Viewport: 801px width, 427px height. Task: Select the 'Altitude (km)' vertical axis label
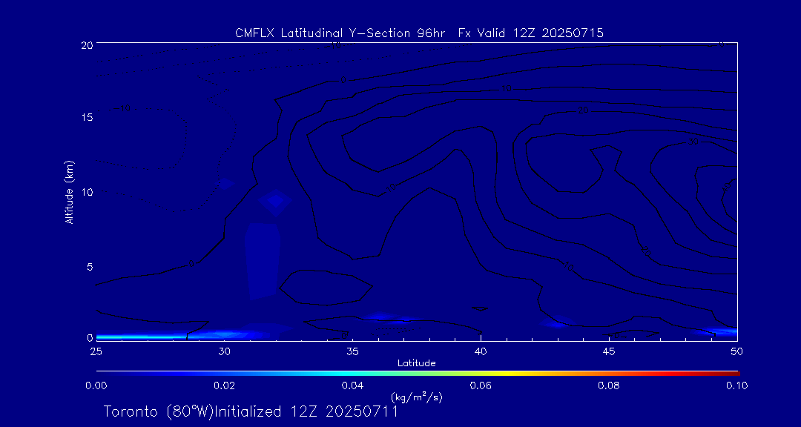(x=68, y=191)
